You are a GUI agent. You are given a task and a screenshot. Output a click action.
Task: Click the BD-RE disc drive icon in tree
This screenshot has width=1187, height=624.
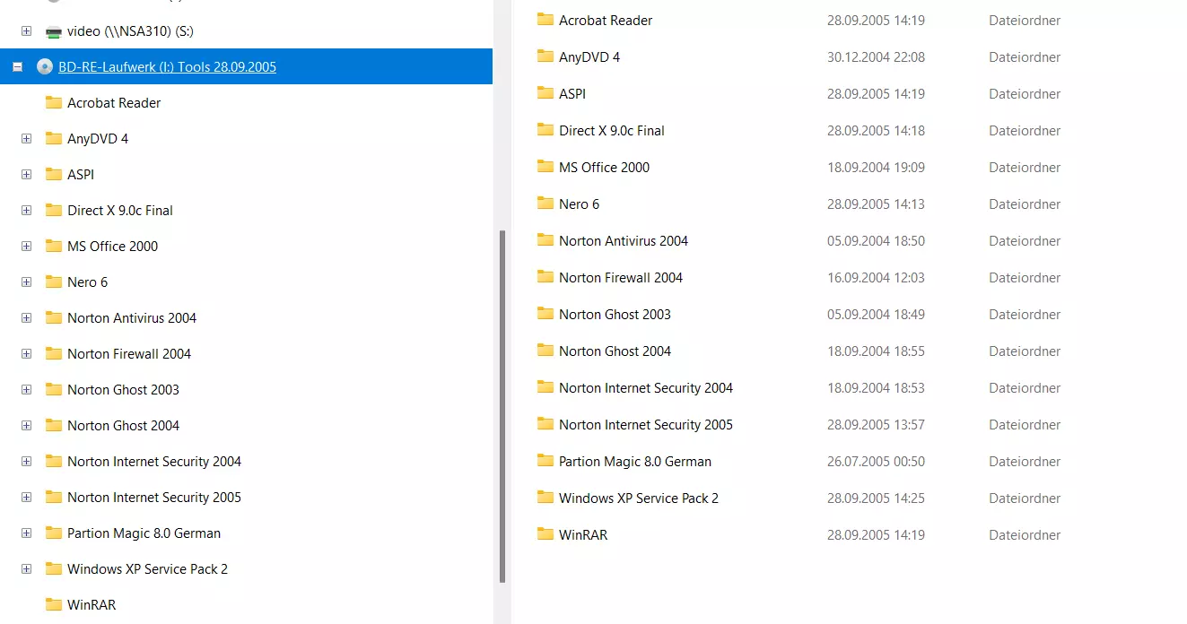click(x=45, y=66)
